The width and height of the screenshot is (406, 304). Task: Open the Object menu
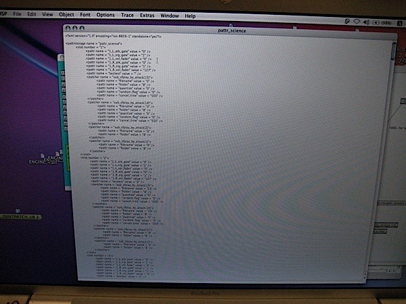click(67, 15)
